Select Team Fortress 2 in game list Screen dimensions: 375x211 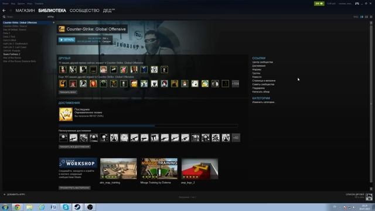[12, 55]
